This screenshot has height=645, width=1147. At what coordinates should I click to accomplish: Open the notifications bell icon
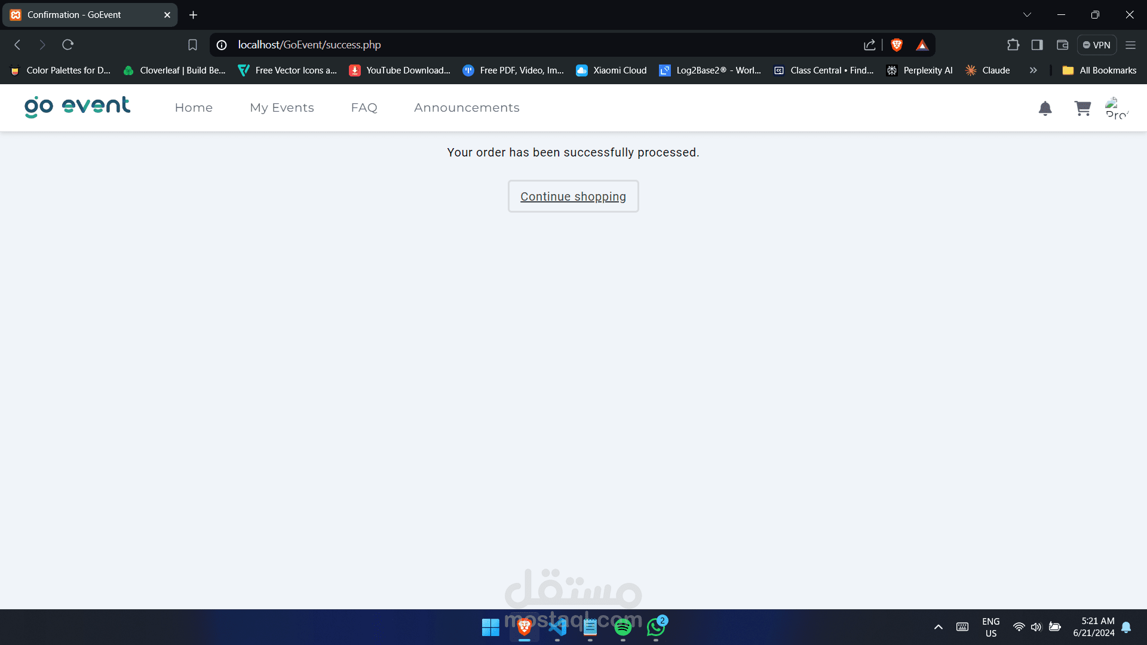[x=1045, y=109]
